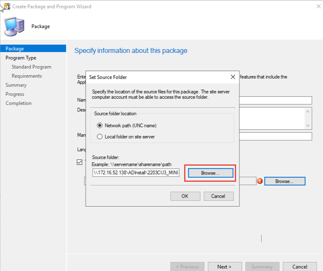Close the Set Source Folder dialog
The image size is (323, 271).
point(233,77)
